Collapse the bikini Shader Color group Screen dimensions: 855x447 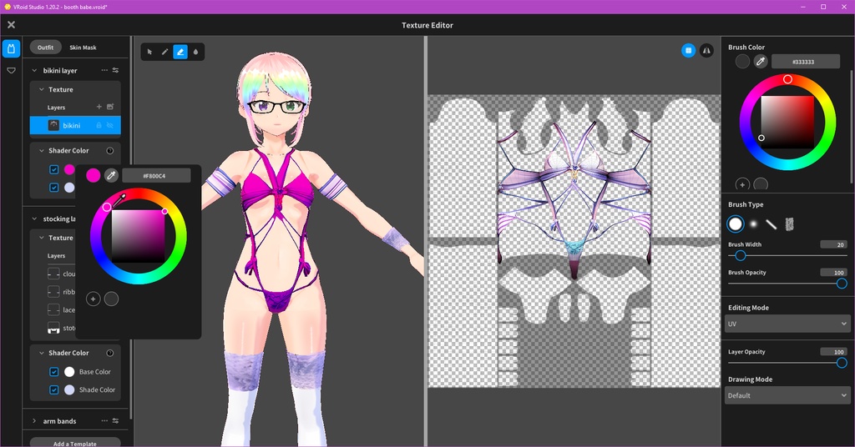[x=42, y=150]
